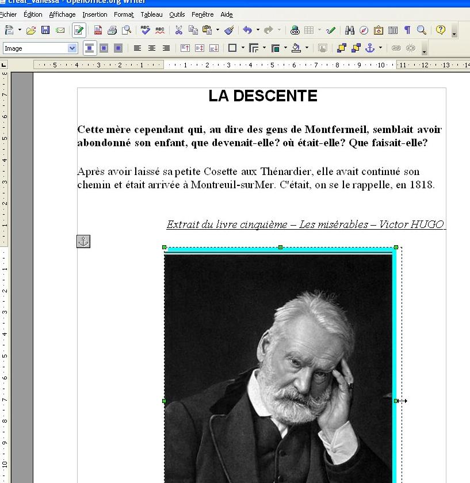Undo the last action
The width and height of the screenshot is (470, 483).
coord(247,30)
